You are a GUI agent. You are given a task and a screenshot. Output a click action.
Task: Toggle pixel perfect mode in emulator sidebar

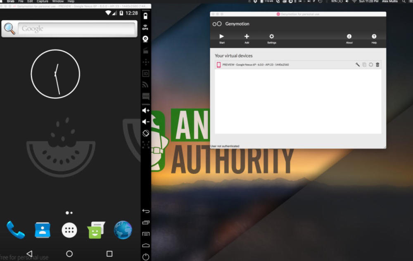pos(146,145)
